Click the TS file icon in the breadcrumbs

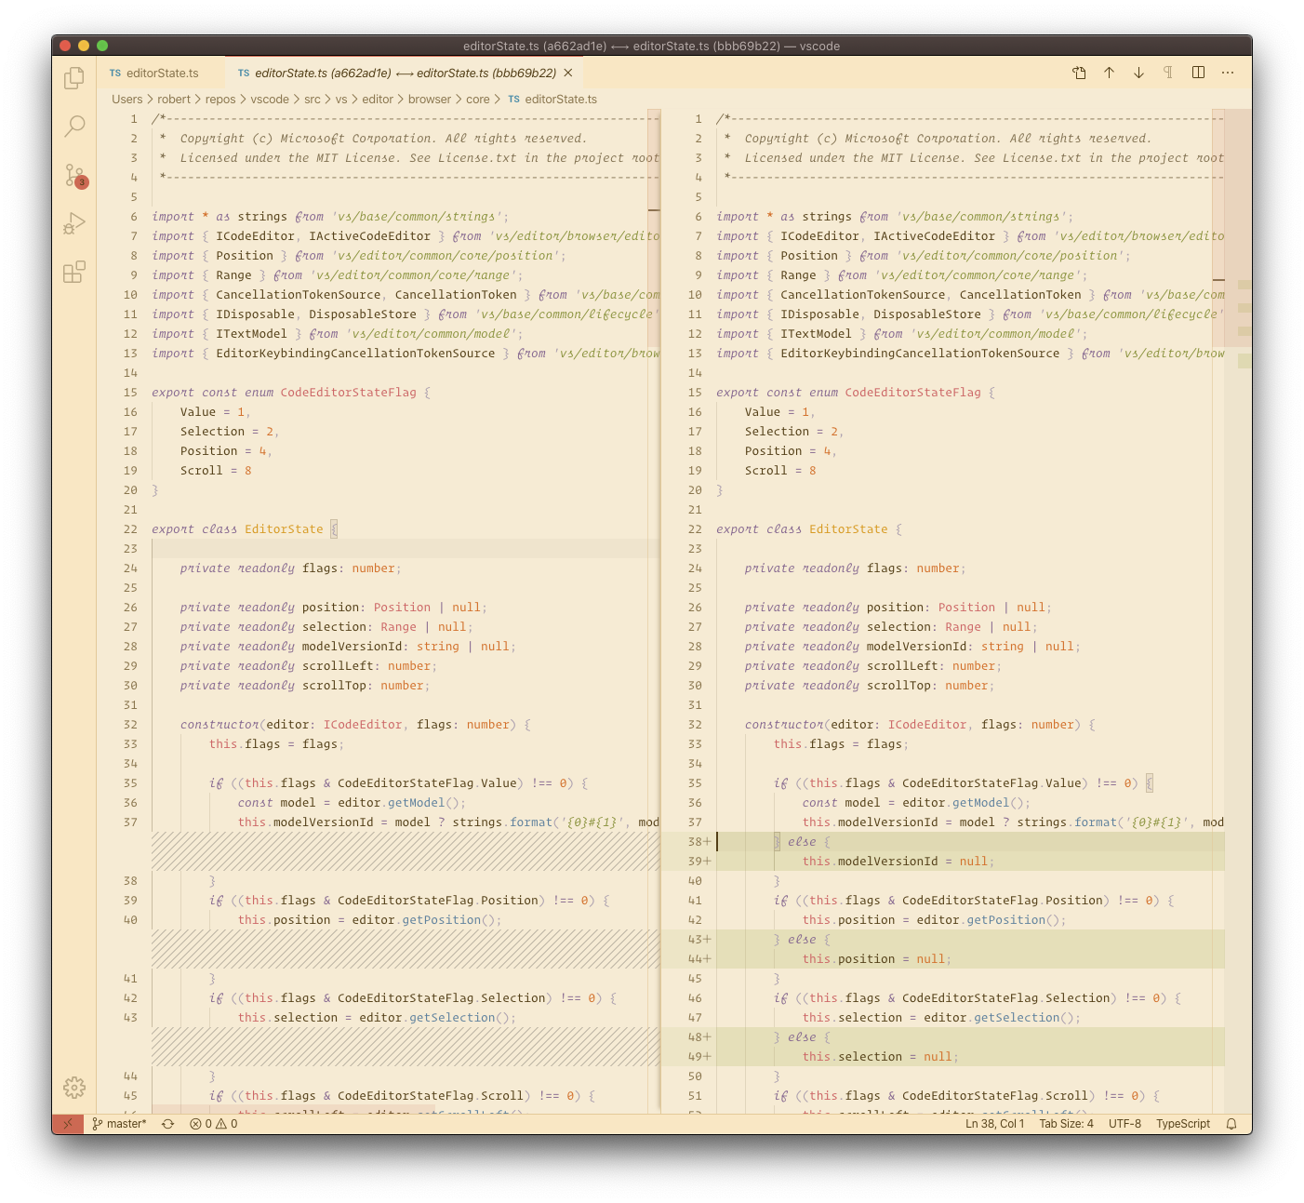(513, 100)
